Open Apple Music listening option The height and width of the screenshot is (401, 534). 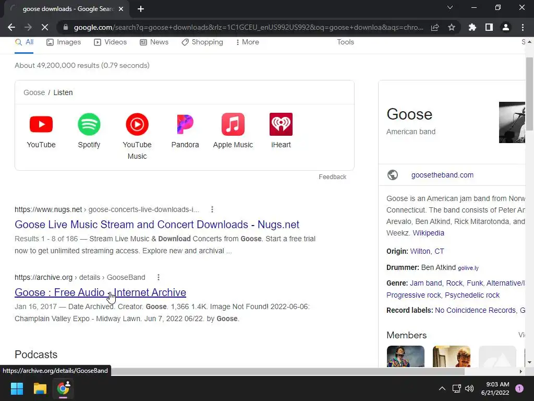point(233,131)
